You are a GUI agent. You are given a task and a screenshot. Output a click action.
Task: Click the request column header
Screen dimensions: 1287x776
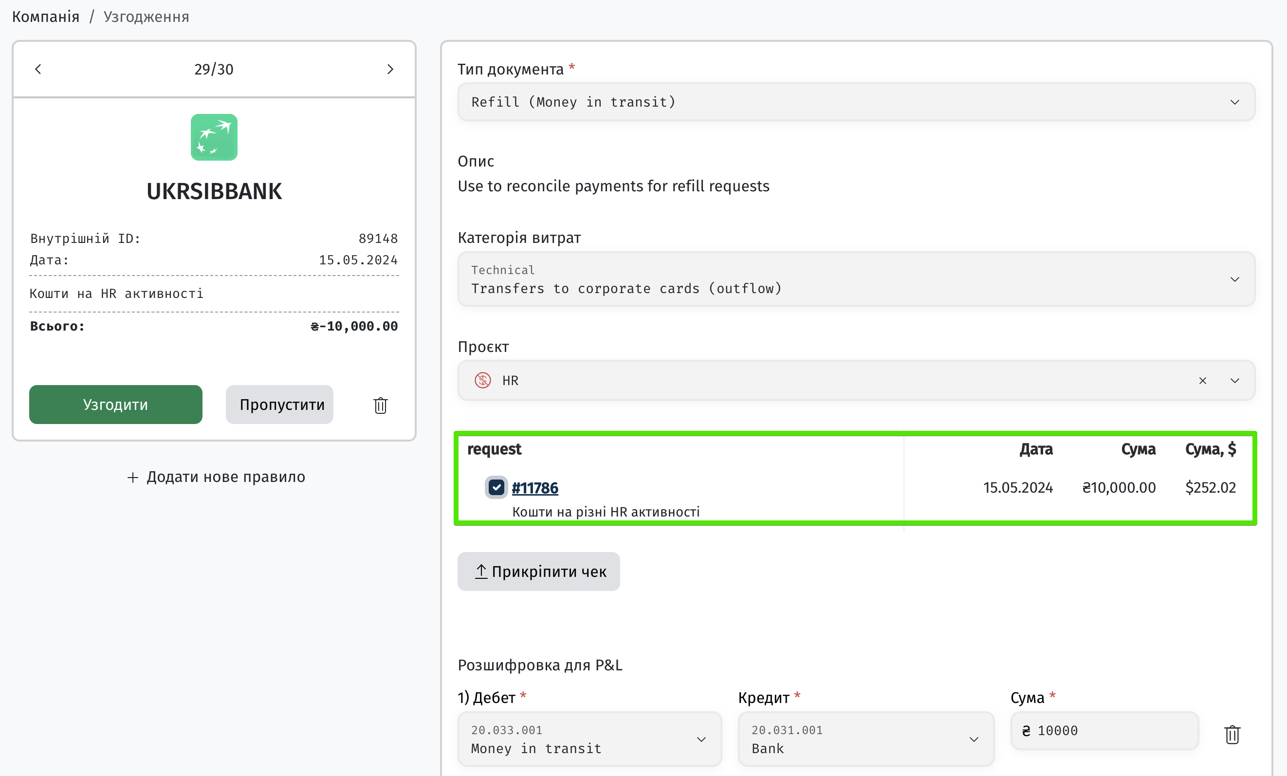point(494,449)
